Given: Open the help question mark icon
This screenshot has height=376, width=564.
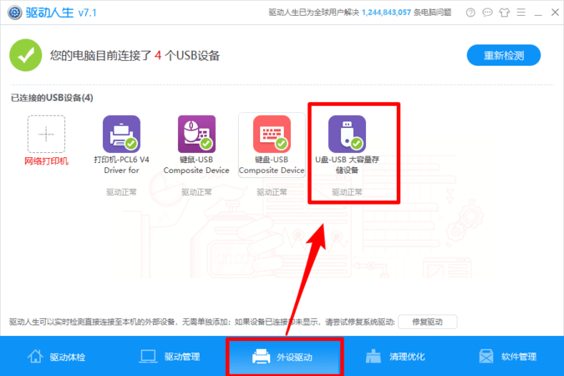Looking at the screenshot, I should (470, 13).
